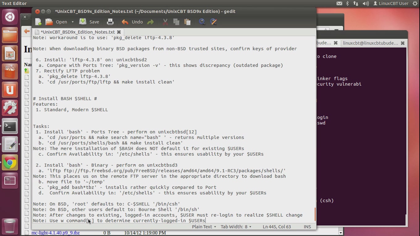Click the back arrow in background window
This screenshot has height=236, width=420.
tap(27, 31)
